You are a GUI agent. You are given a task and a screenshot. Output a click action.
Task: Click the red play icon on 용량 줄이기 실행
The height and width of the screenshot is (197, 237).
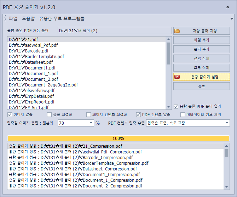177,77
